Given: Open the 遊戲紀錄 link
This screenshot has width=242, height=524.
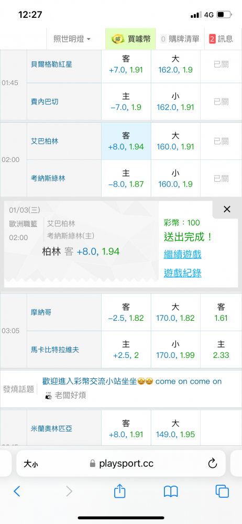Looking at the screenshot, I should tap(182, 273).
